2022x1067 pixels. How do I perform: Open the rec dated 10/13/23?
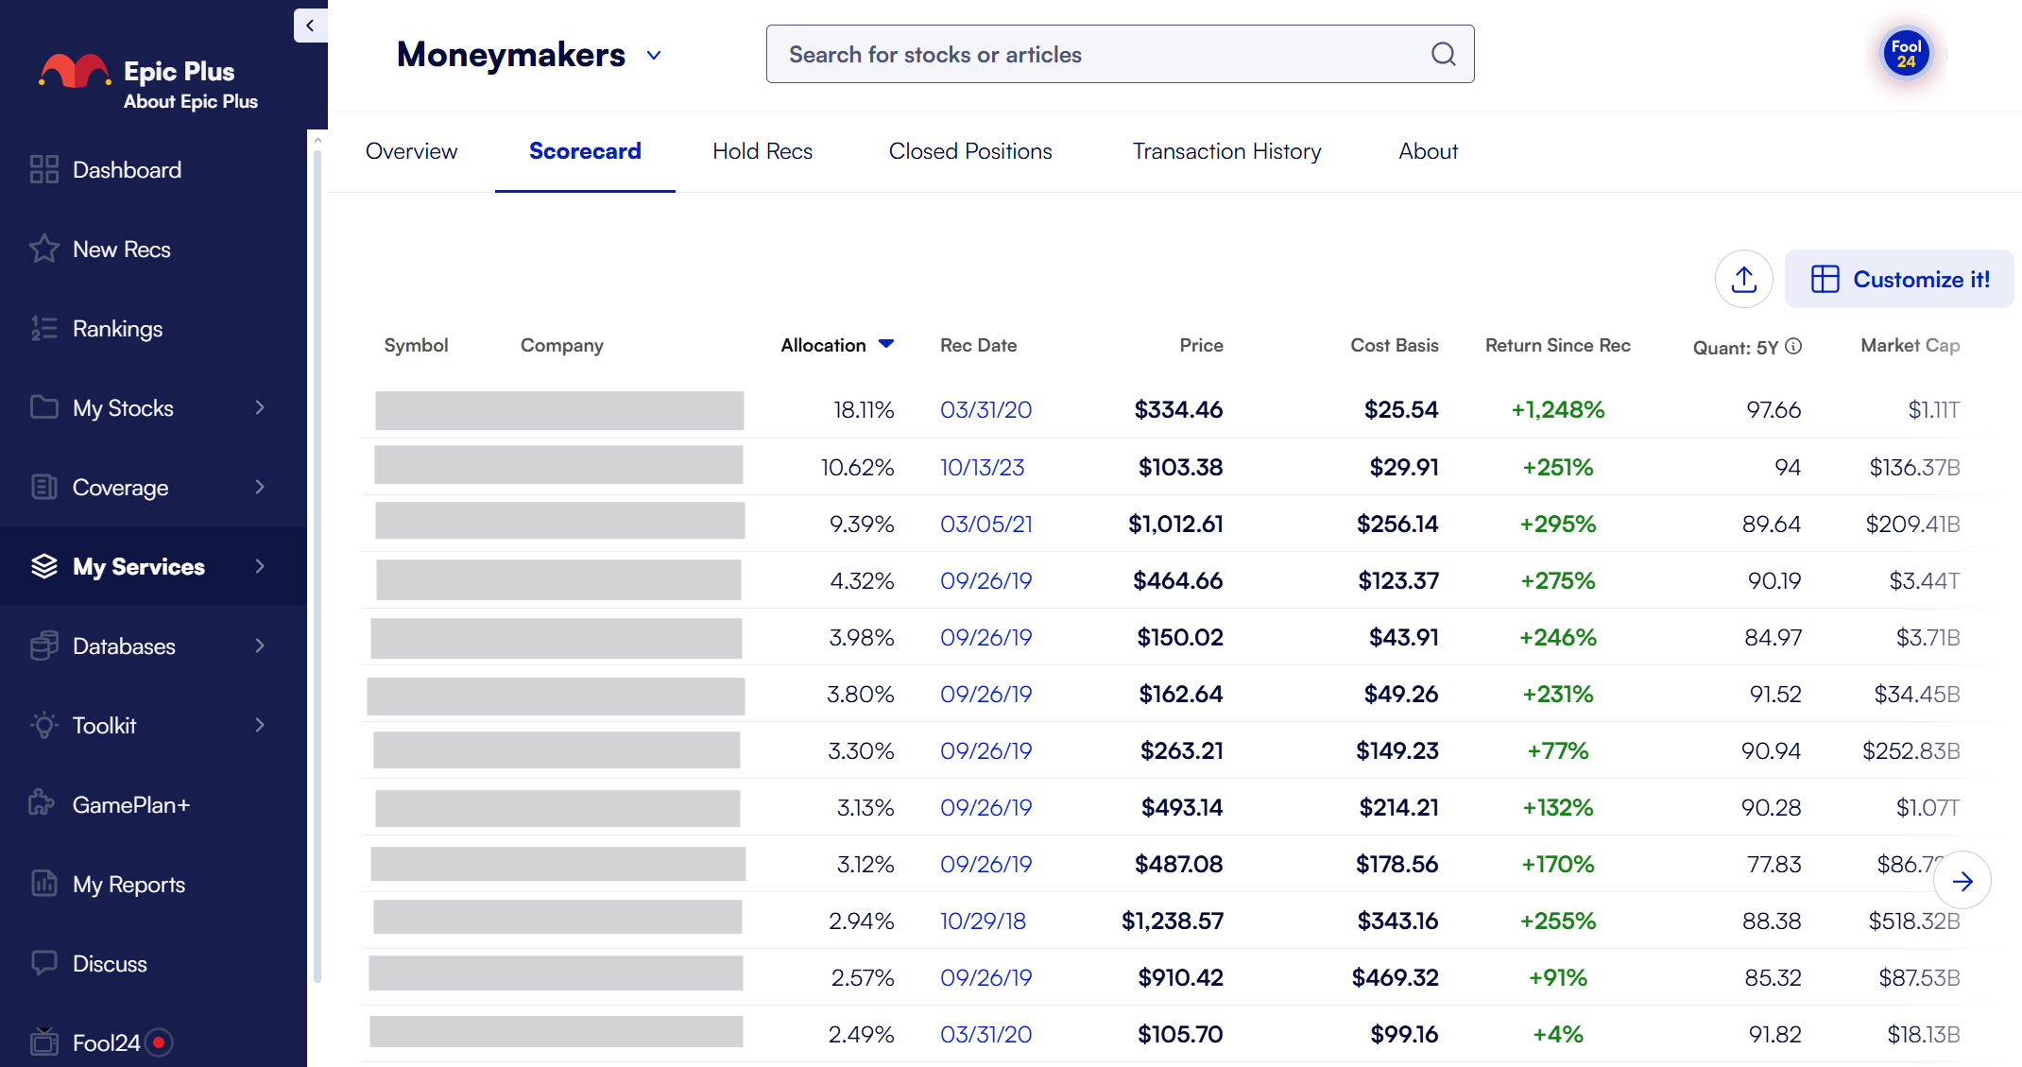click(982, 467)
